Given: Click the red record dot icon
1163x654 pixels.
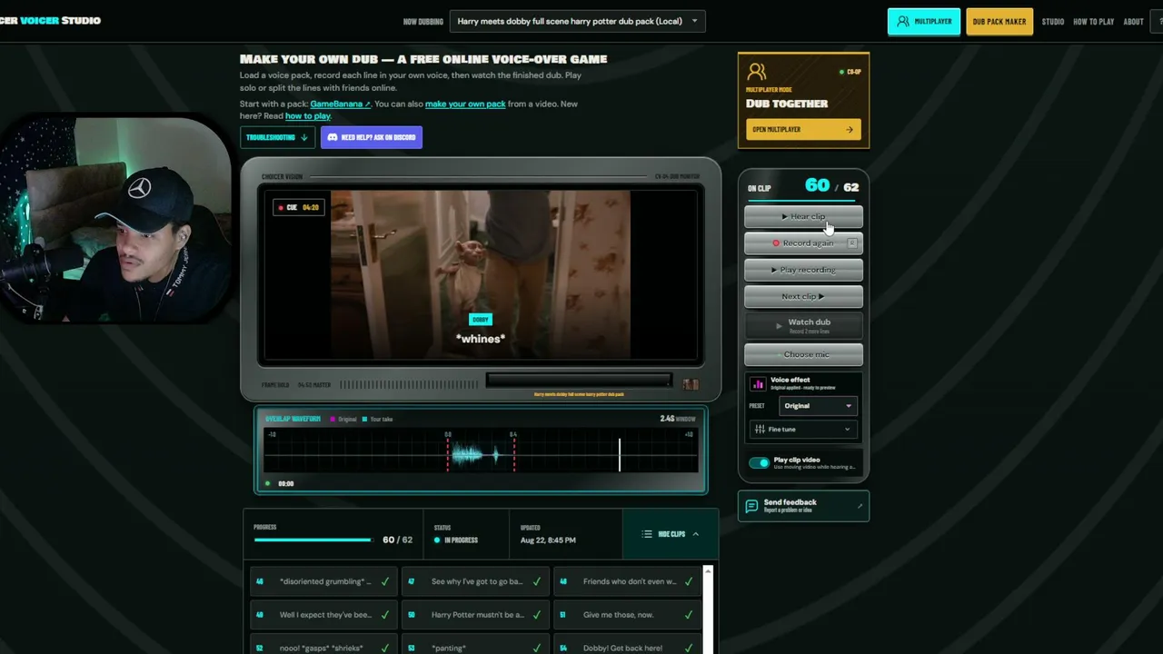Looking at the screenshot, I should (776, 243).
